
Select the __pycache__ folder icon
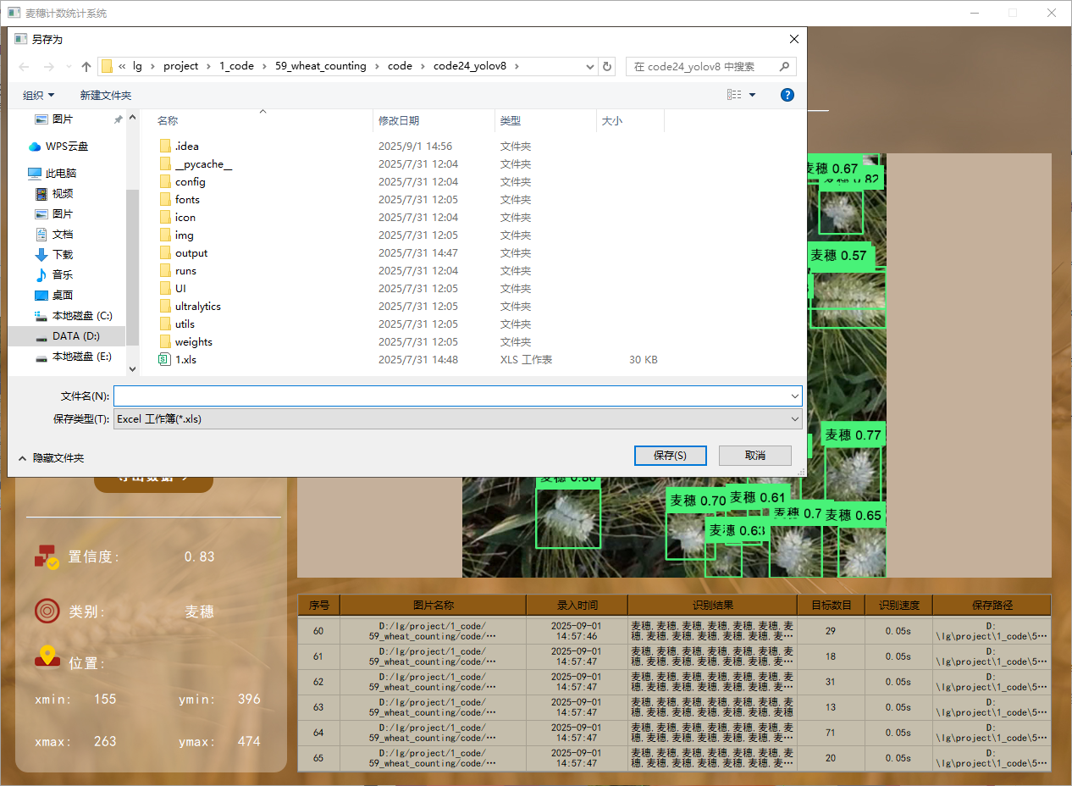pos(165,164)
